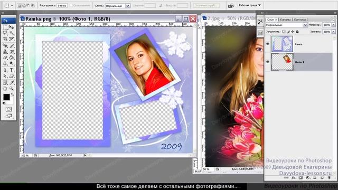Select the Pen tool
Viewport: 338px width, 190px height.
point(5,70)
